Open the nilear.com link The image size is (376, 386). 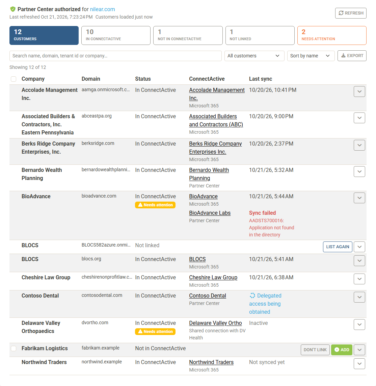pyautogui.click(x=102, y=9)
